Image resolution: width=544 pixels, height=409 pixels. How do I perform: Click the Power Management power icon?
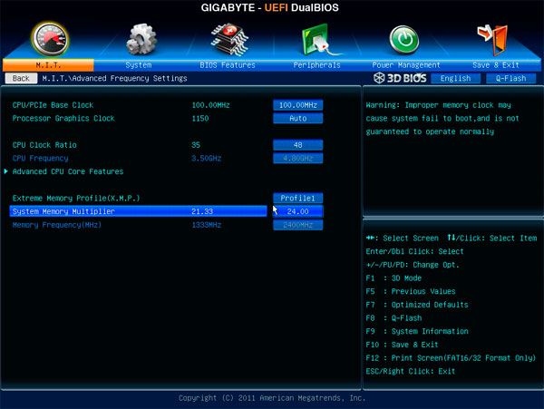[404, 40]
